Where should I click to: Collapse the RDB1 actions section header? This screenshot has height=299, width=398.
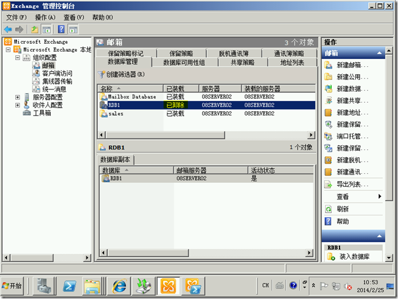pyautogui.click(x=380, y=236)
